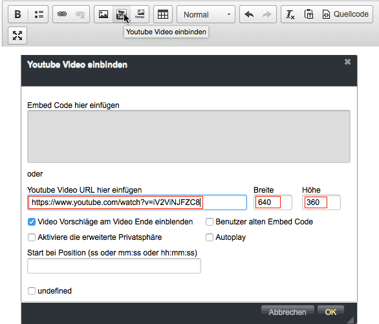Viewport: 379px width, 324px height.
Task: Click the Start bei Position field
Action: coord(114,266)
